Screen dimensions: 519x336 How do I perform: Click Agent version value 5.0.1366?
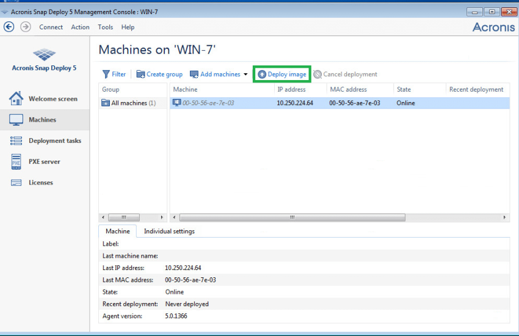pos(176,316)
